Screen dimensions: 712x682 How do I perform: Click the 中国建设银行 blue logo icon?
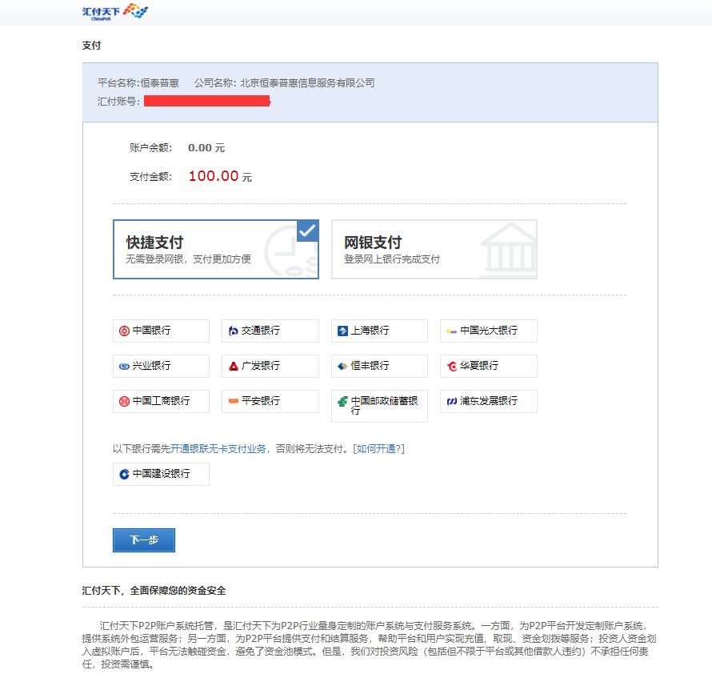[124, 475]
